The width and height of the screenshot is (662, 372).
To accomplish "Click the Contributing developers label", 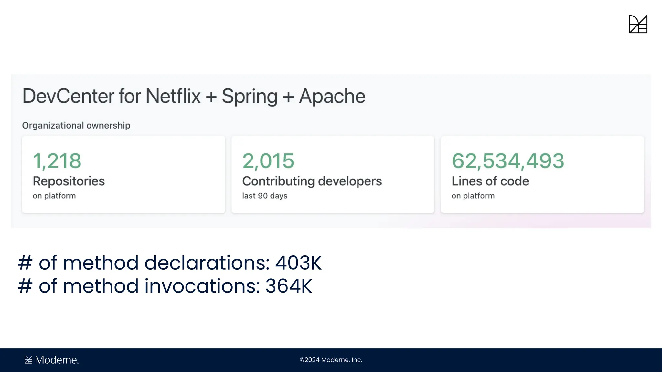I will point(312,181).
